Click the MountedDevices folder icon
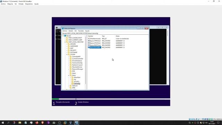This screenshot has width=222, height=125. 71,67
